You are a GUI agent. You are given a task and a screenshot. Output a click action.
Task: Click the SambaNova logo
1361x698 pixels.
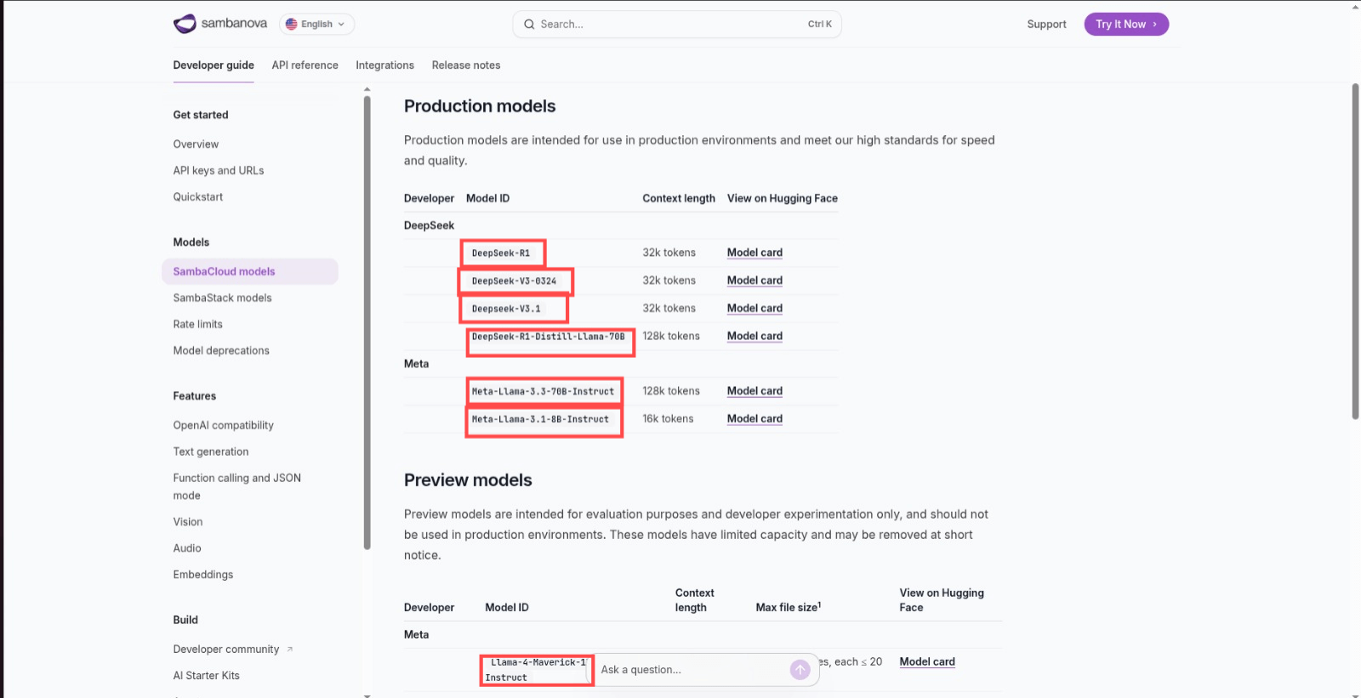220,24
